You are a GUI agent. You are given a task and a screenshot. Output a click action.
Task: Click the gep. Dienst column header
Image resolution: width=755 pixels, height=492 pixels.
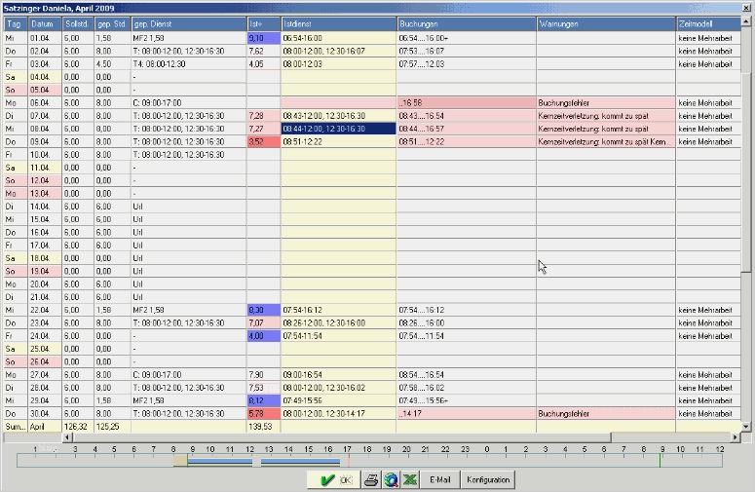188,24
